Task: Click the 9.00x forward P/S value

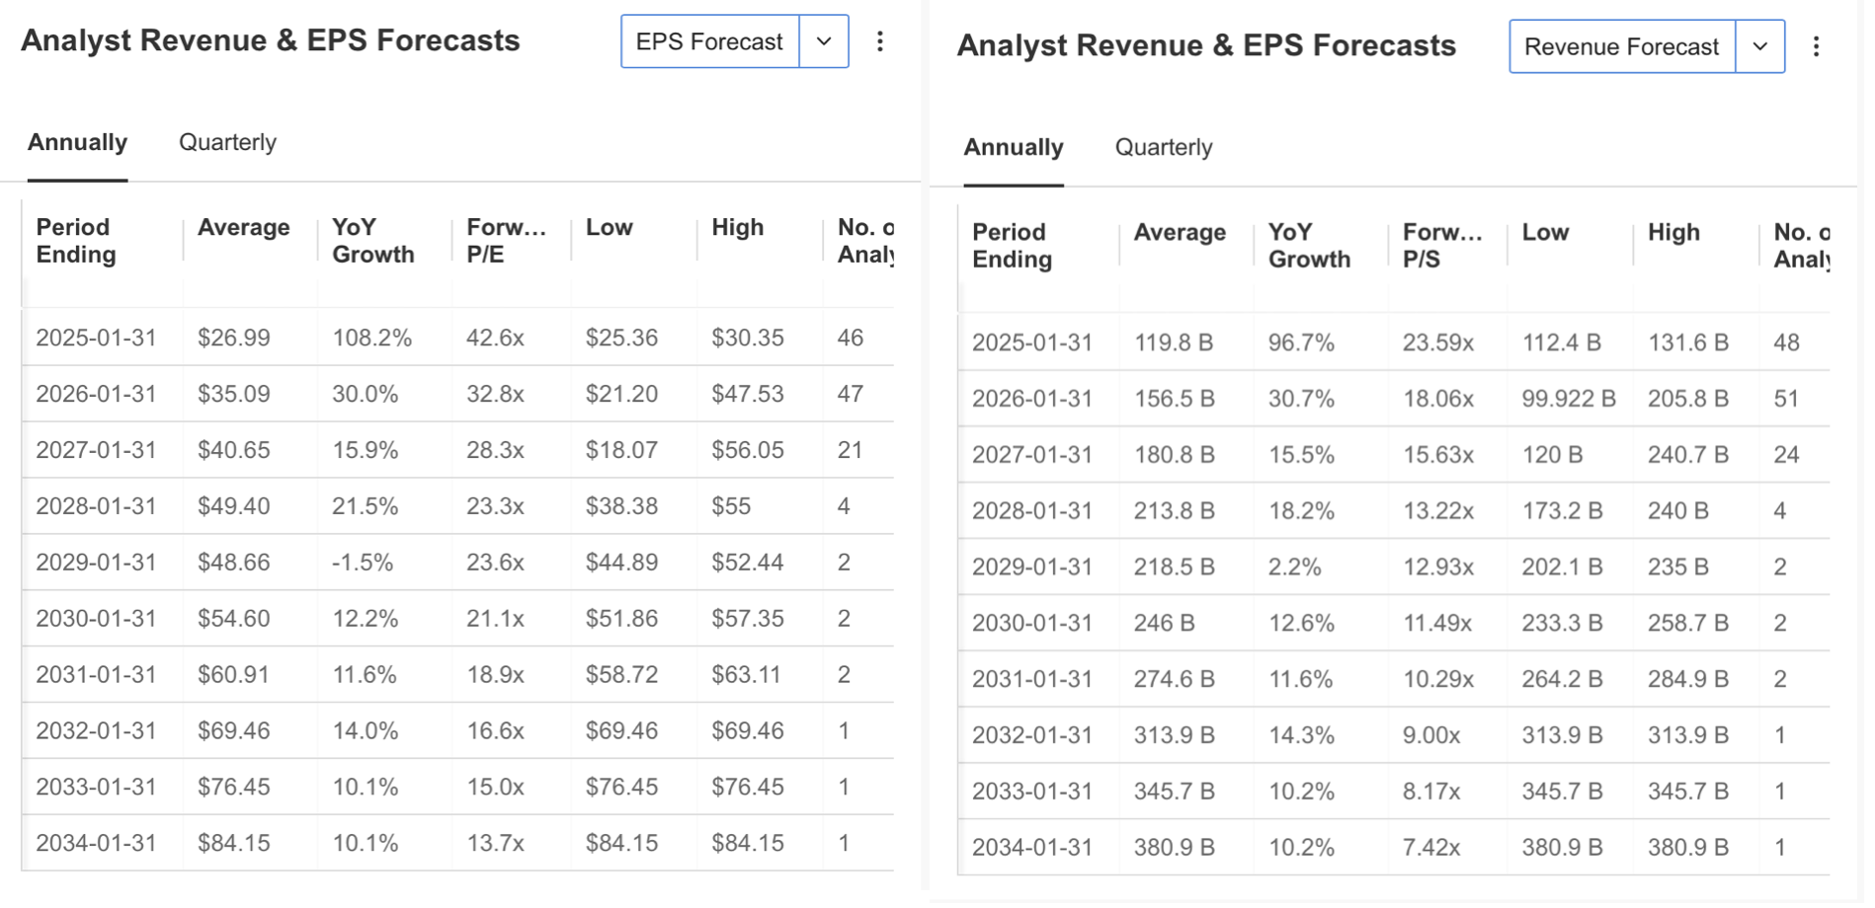Action: (1432, 736)
